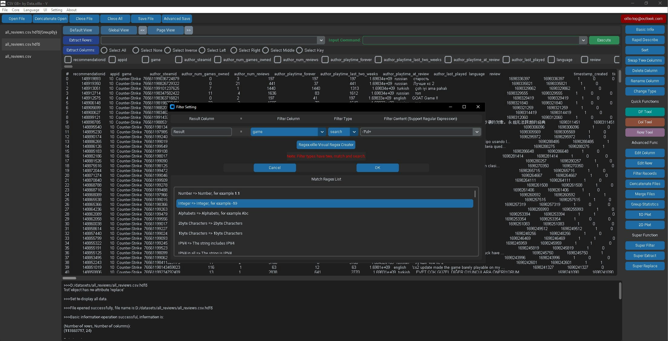
Task: Open the Super Filter function
Action: coord(645,245)
